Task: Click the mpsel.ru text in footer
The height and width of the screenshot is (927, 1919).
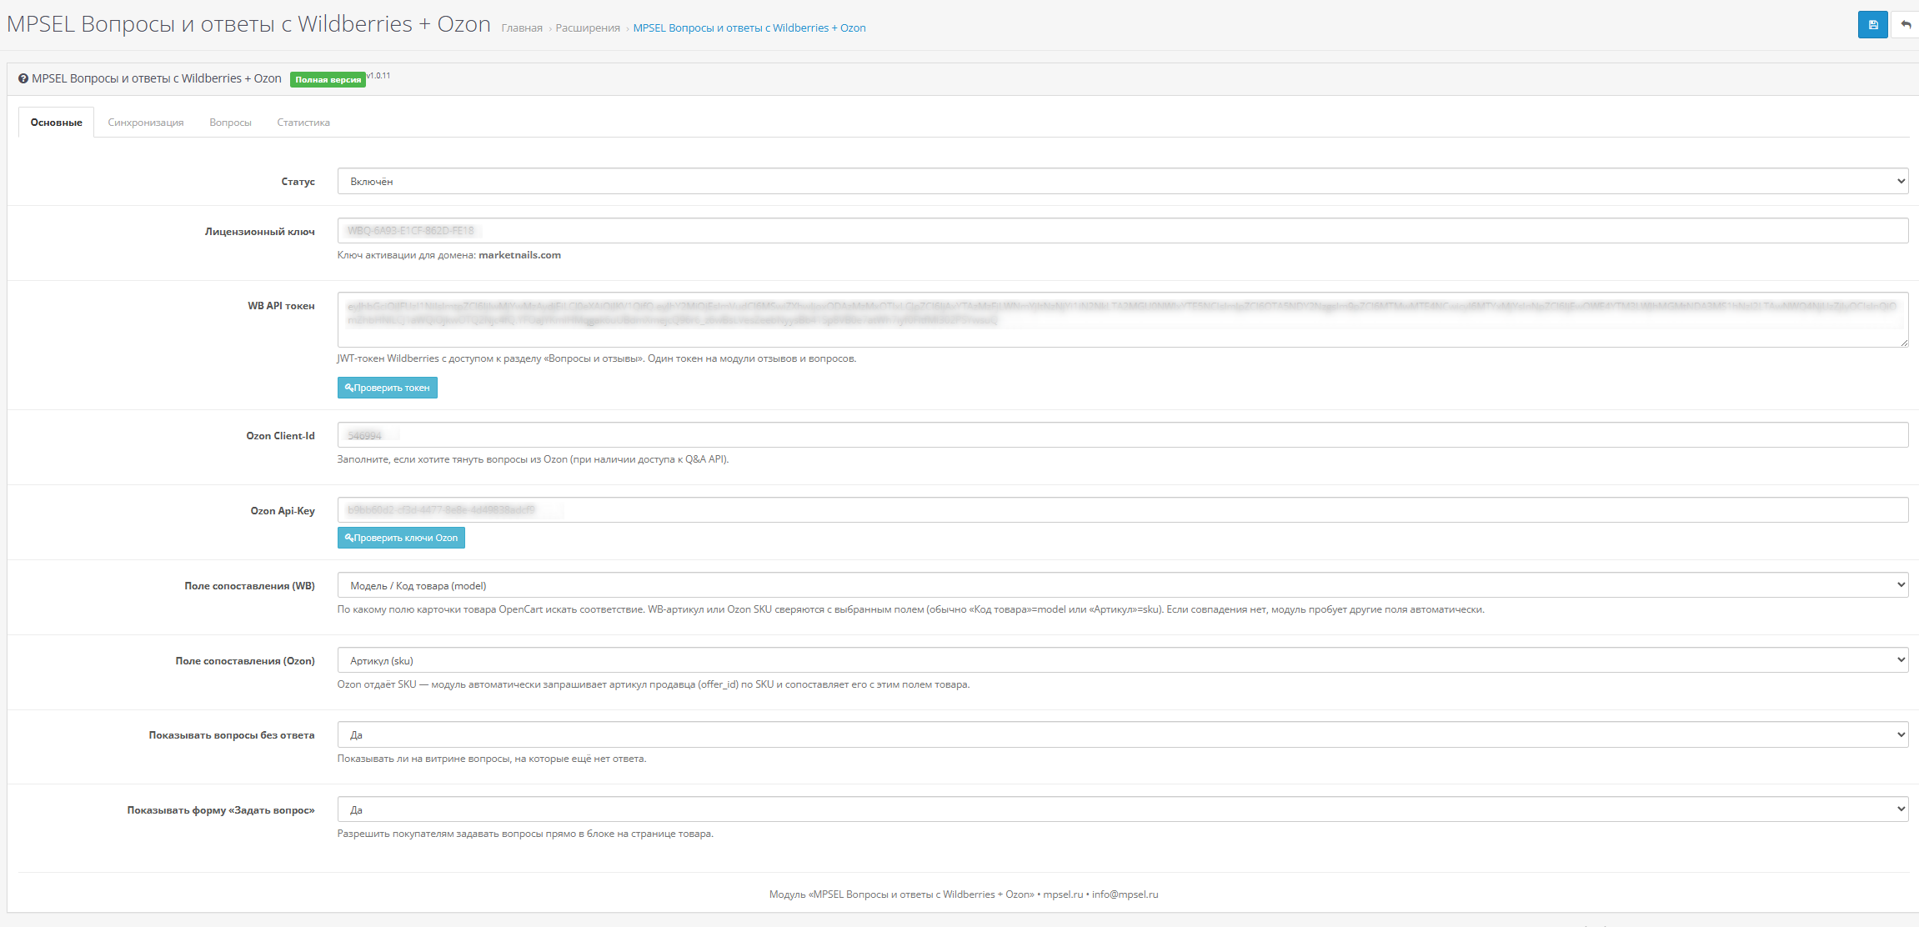Action: coord(1063,894)
